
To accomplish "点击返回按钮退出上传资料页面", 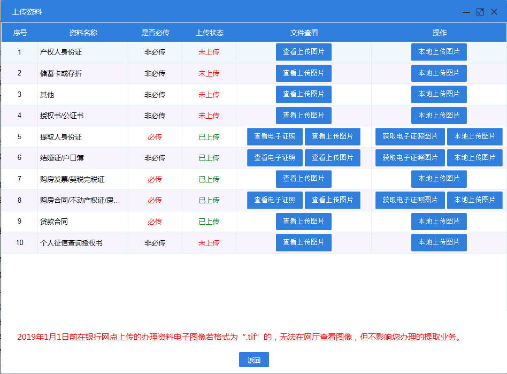I will coord(253,360).
